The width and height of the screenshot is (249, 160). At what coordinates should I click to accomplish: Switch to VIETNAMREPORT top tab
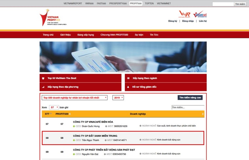pos(73,4)
